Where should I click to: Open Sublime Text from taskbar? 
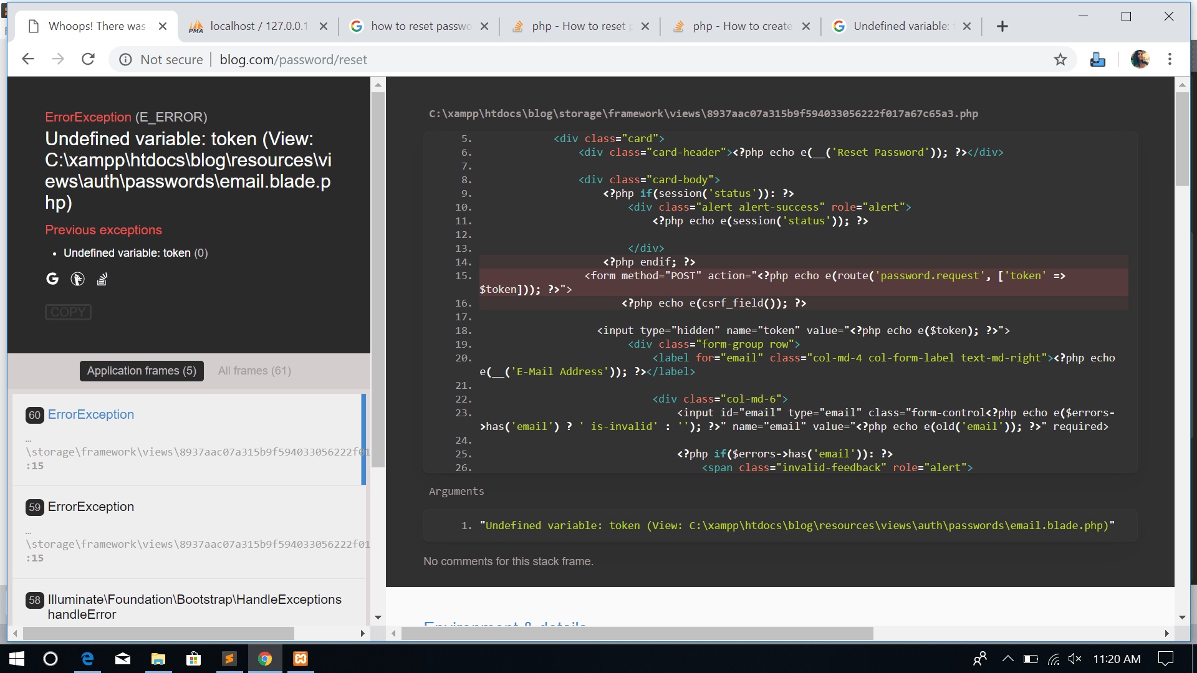click(x=229, y=659)
